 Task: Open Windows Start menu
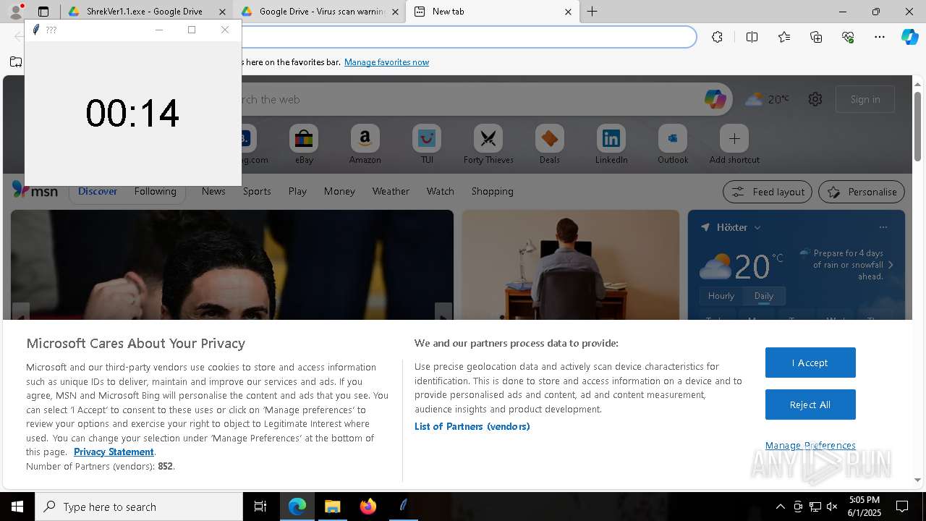click(17, 507)
